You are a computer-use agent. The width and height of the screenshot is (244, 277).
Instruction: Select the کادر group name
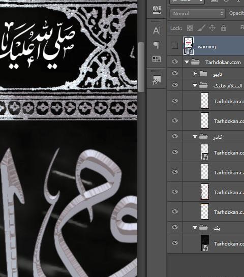[x=218, y=137]
